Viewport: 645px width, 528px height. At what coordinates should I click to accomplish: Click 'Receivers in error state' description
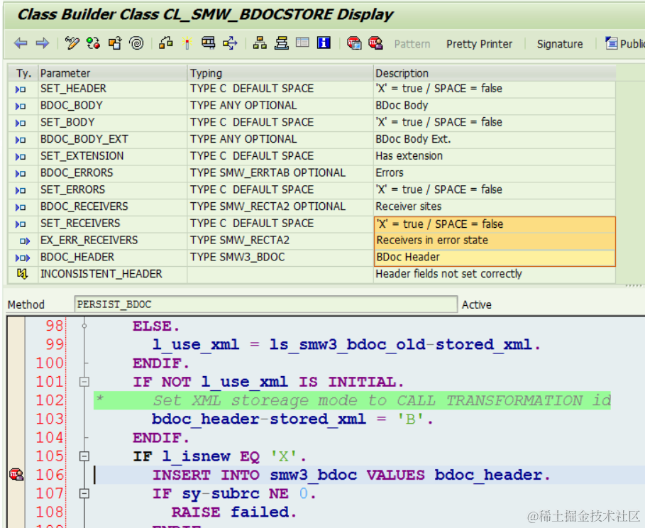pos(495,241)
